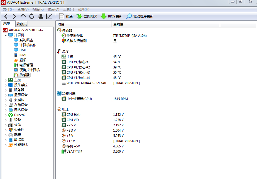Select 电源管理 battery icon in tree
This screenshot has height=179, width=257.
point(16,65)
